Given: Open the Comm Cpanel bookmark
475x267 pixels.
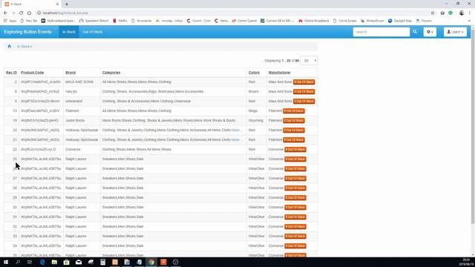Looking at the screenshot, I should (x=244, y=21).
